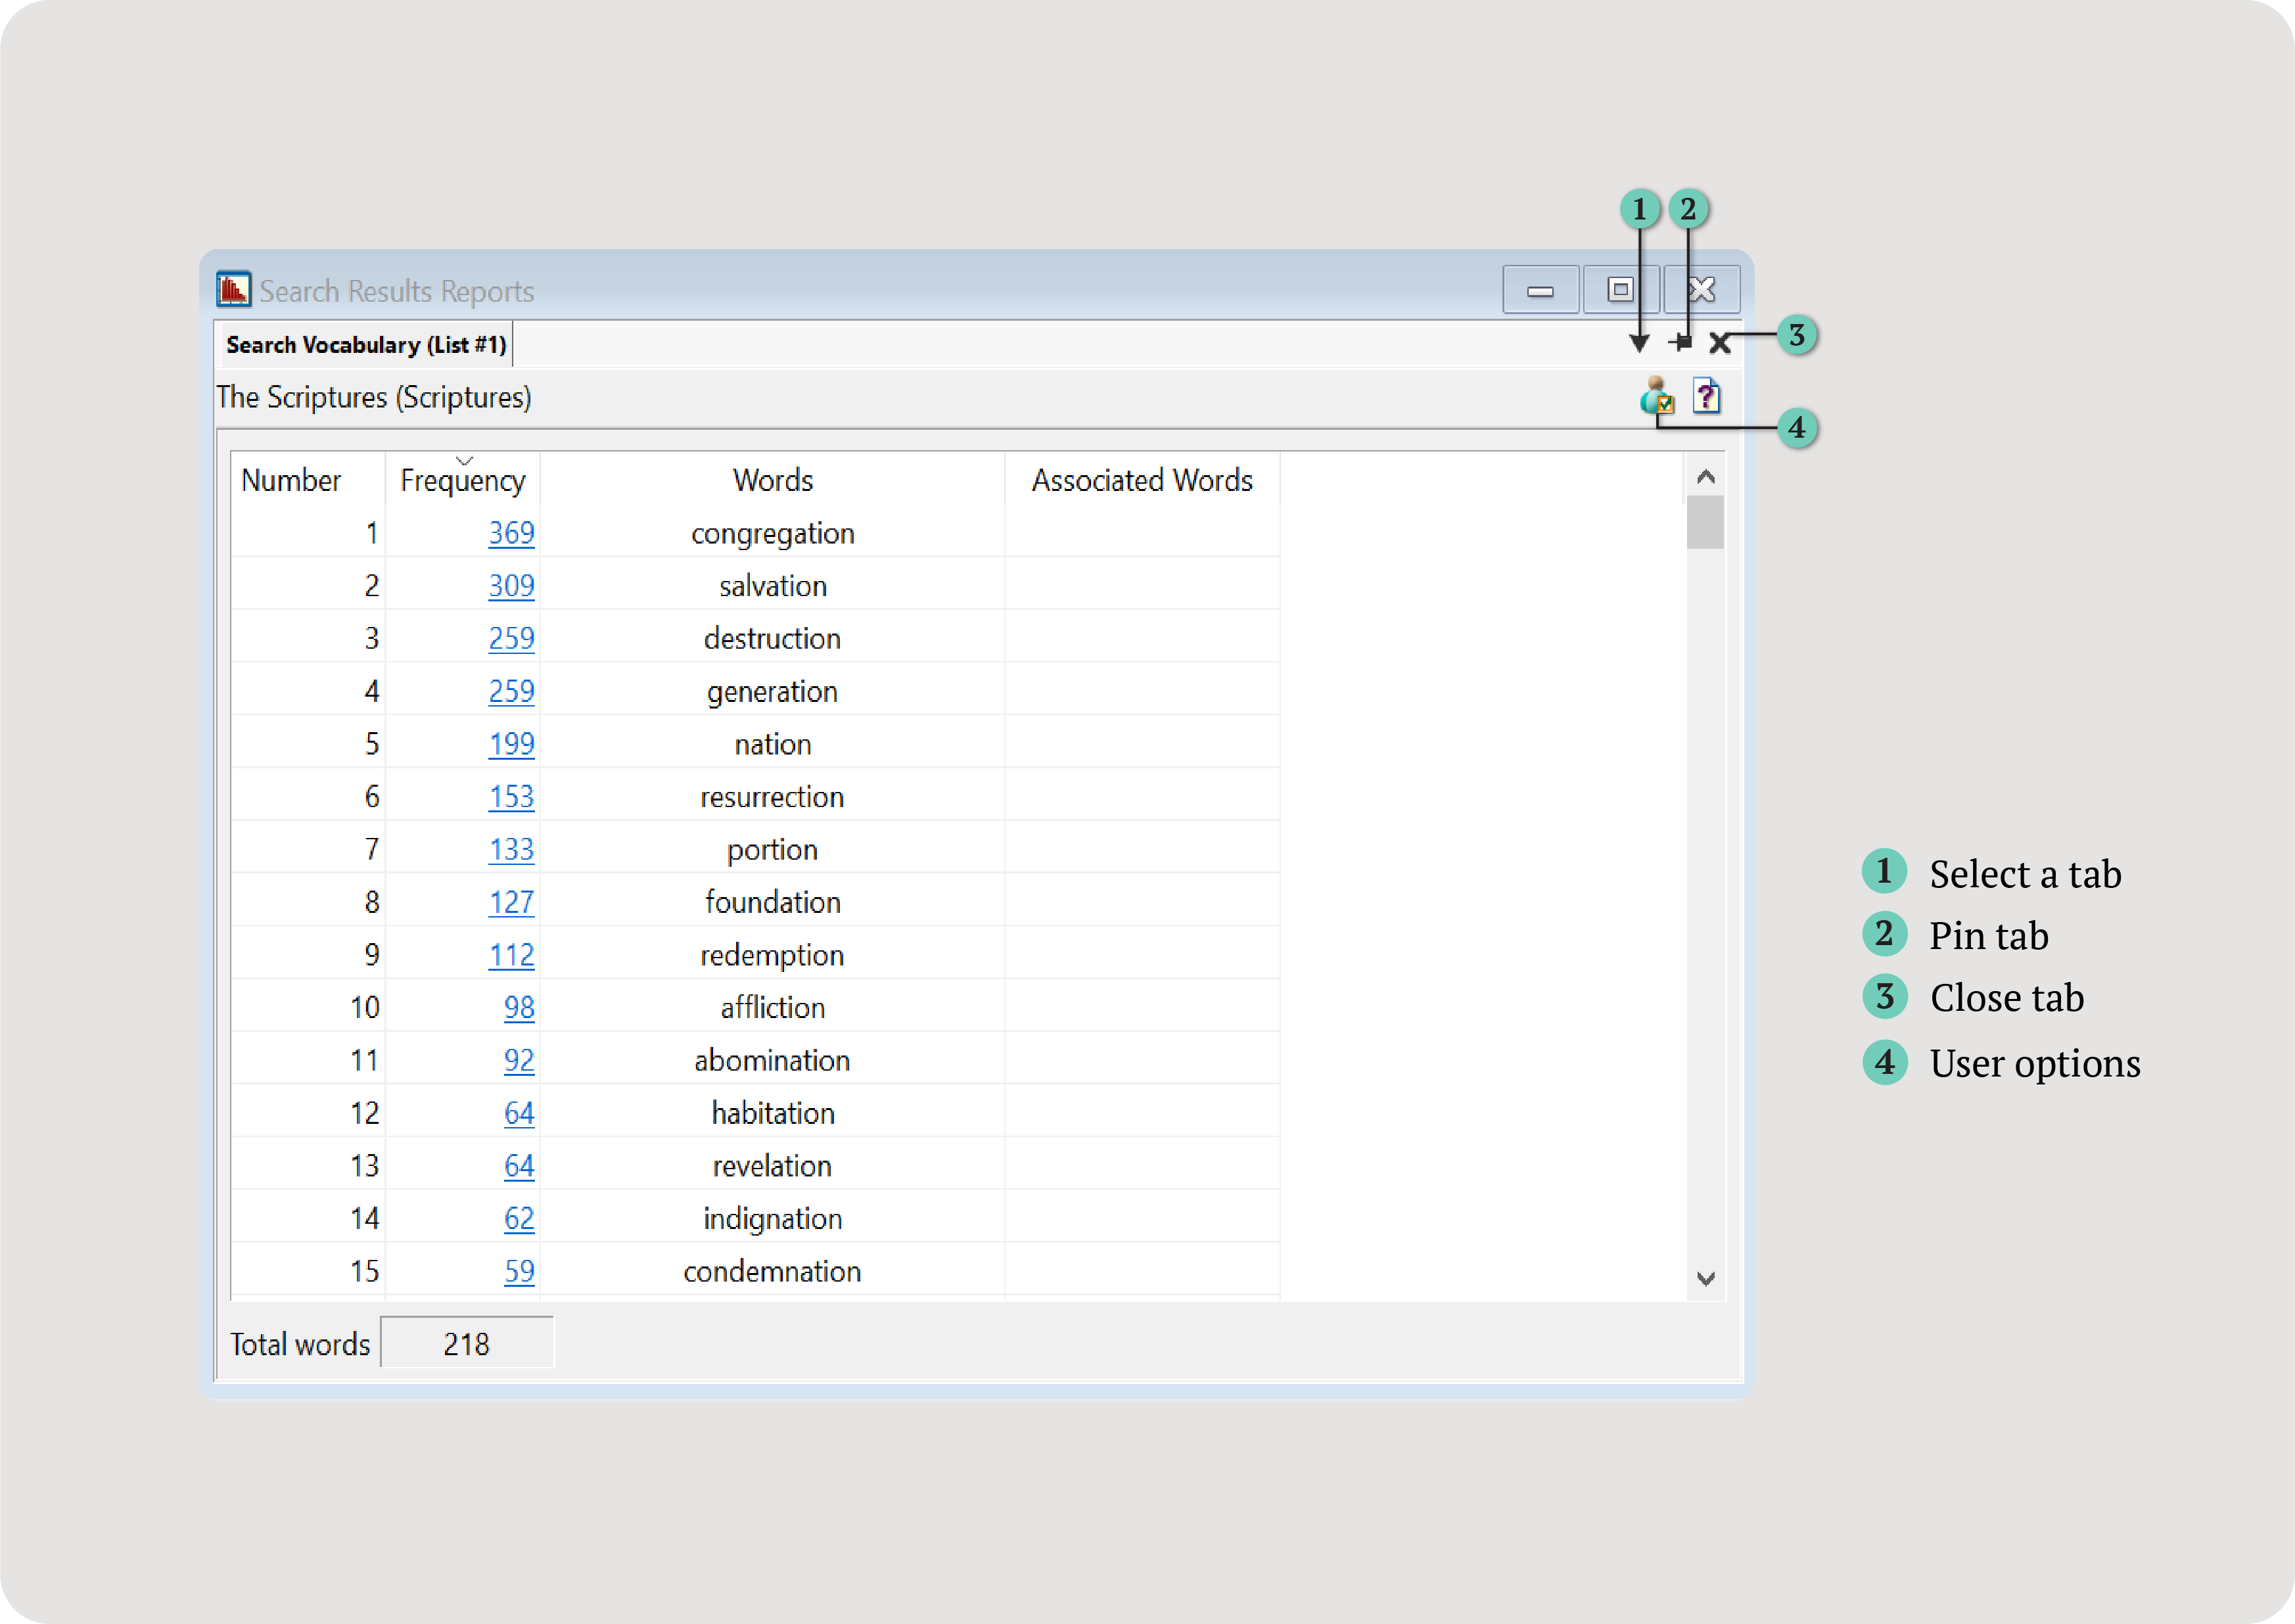Click the Search Results Reports app icon
2295x1624 pixels.
pyautogui.click(x=233, y=290)
